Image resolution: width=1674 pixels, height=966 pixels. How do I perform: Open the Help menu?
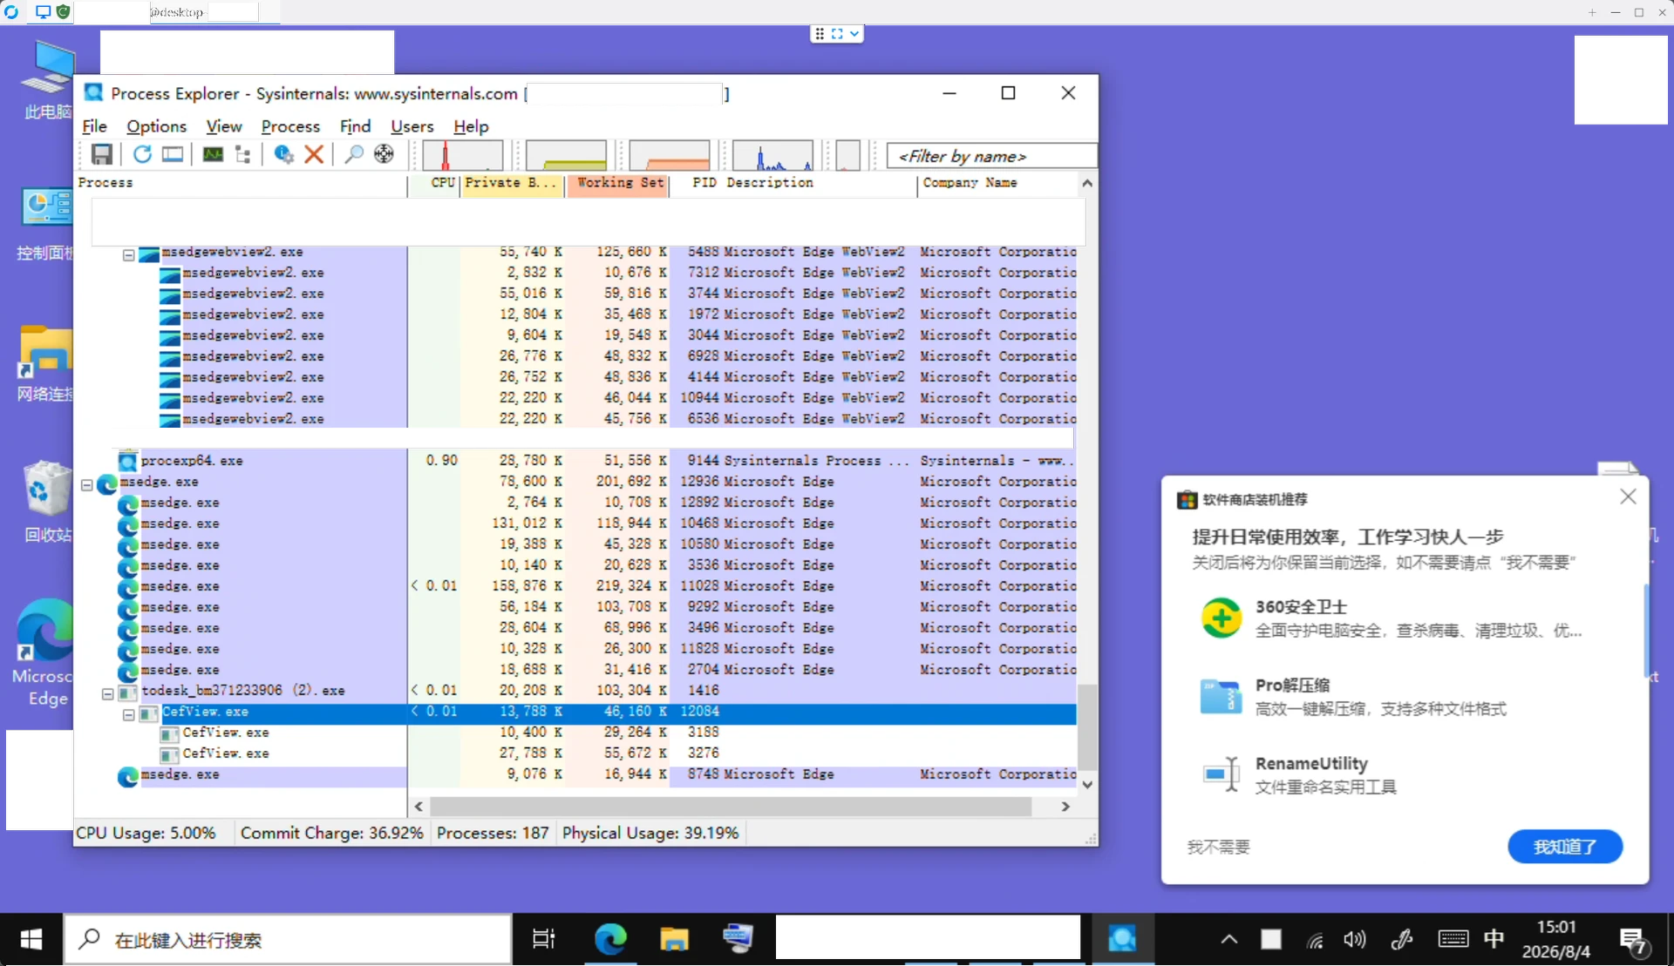pyautogui.click(x=471, y=126)
